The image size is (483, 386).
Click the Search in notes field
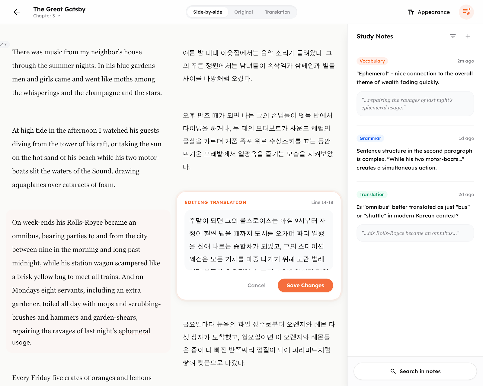(415, 371)
